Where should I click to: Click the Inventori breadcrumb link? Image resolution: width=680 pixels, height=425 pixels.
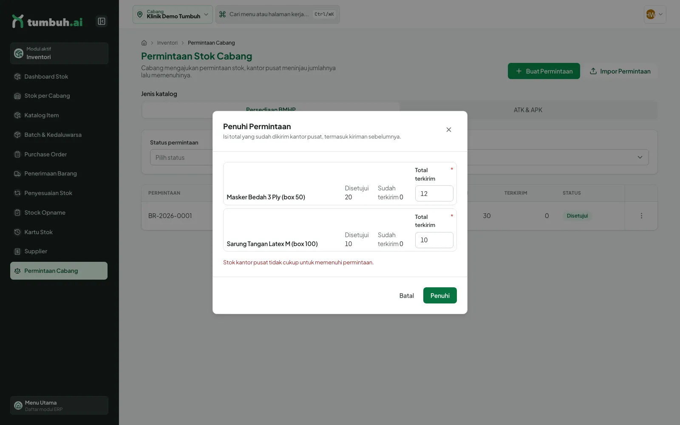[167, 43]
